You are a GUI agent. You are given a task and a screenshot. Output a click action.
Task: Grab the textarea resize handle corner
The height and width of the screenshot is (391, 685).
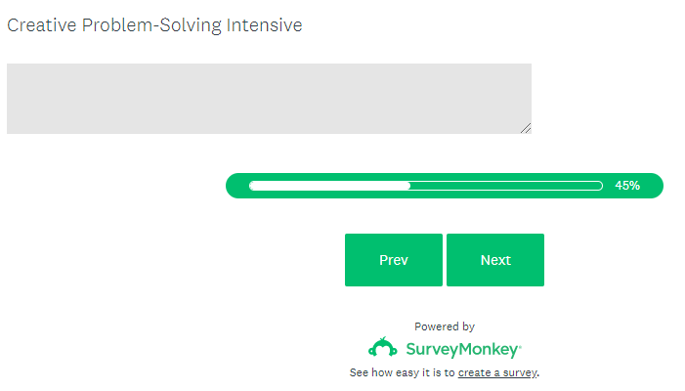coord(526,128)
